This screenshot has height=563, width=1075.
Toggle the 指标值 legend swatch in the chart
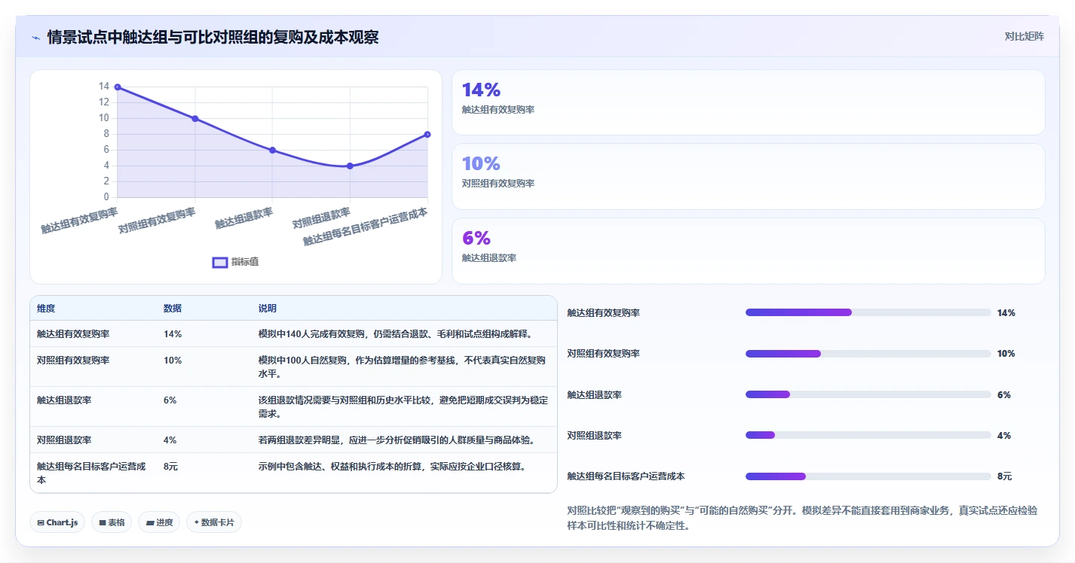[x=220, y=262]
